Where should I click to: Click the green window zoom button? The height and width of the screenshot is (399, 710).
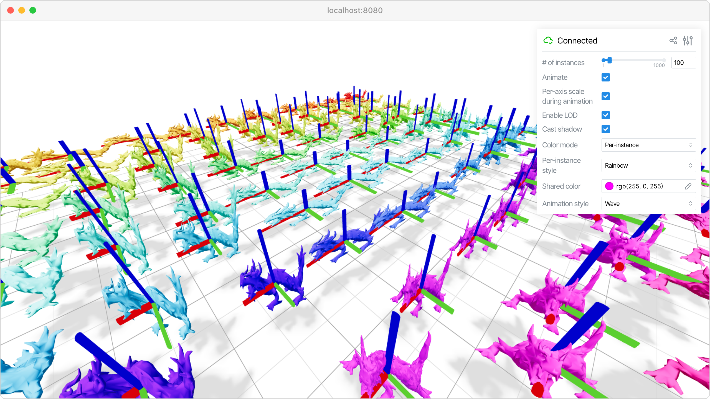pos(33,10)
